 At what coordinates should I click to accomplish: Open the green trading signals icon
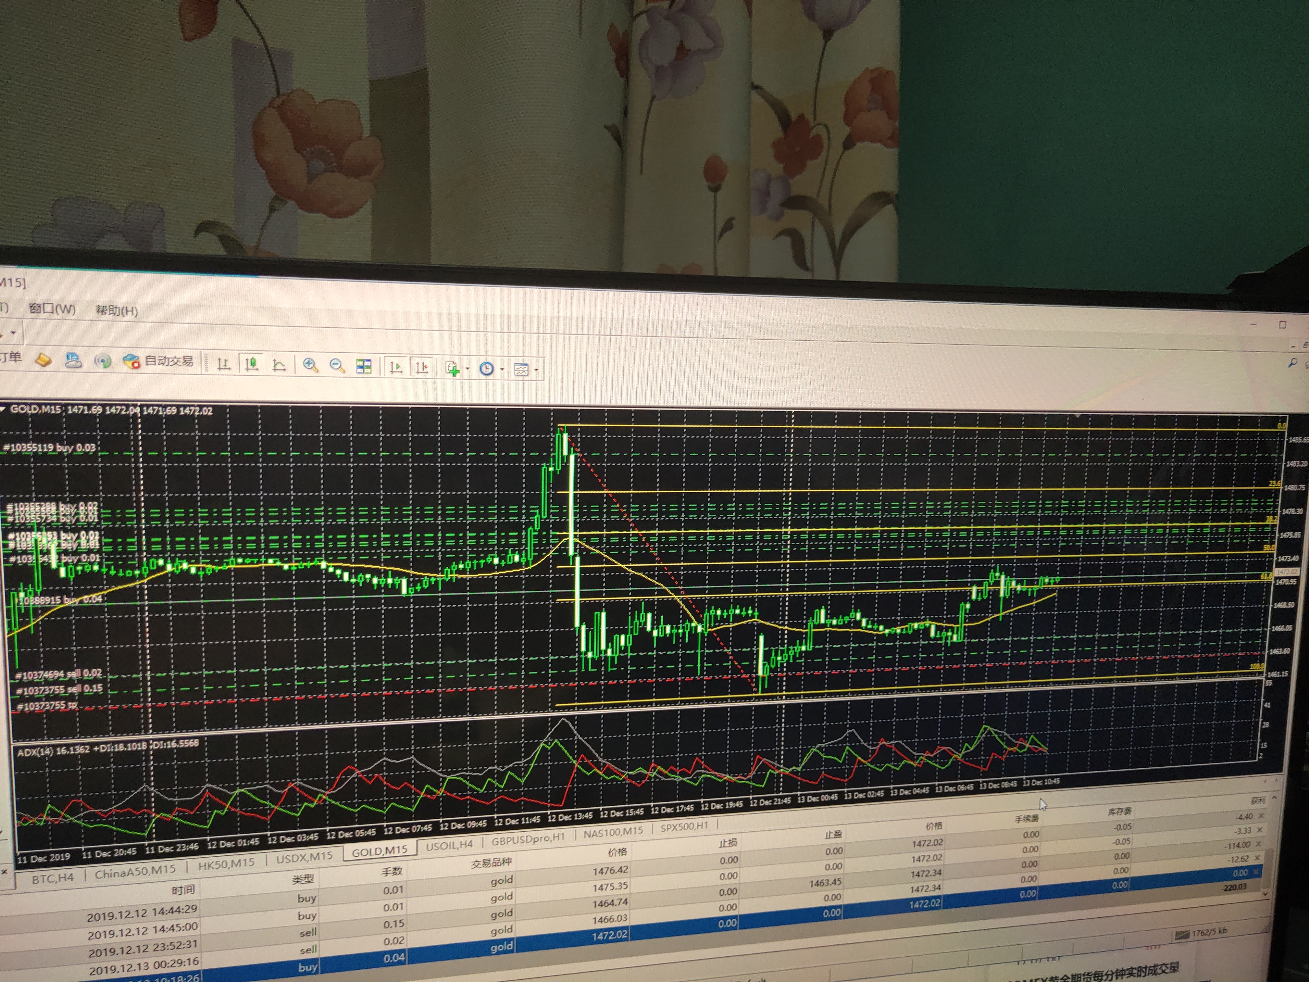pyautogui.click(x=103, y=360)
